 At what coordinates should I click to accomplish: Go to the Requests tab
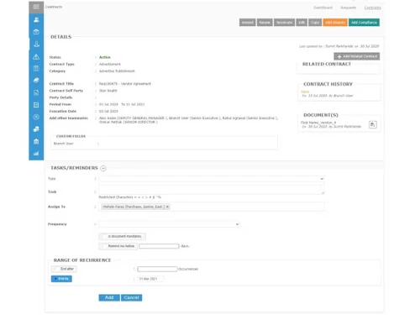349,8
